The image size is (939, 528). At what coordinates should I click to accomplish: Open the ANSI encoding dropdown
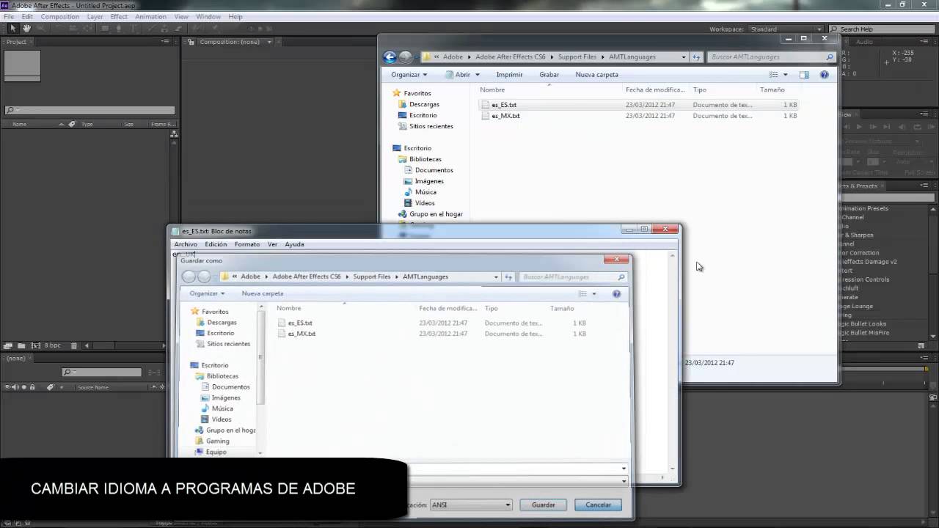coord(471,505)
